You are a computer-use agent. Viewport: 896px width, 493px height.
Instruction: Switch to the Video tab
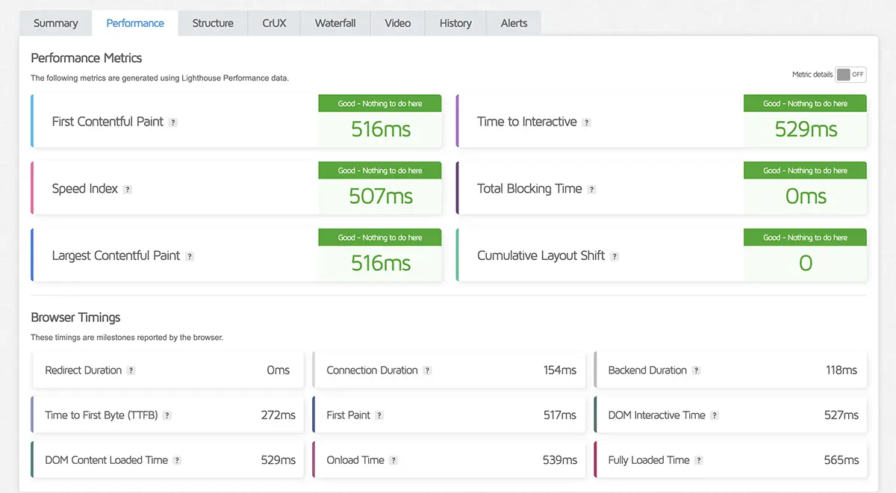398,23
